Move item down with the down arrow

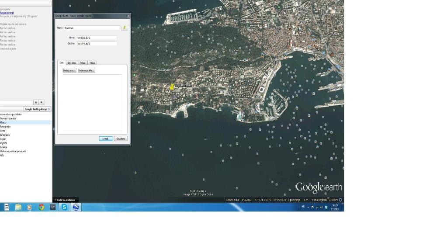click(42, 102)
